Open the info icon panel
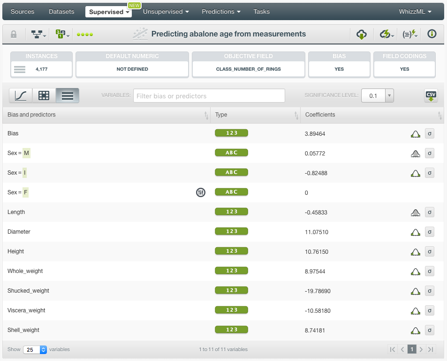This screenshot has width=447, height=361. 432,34
